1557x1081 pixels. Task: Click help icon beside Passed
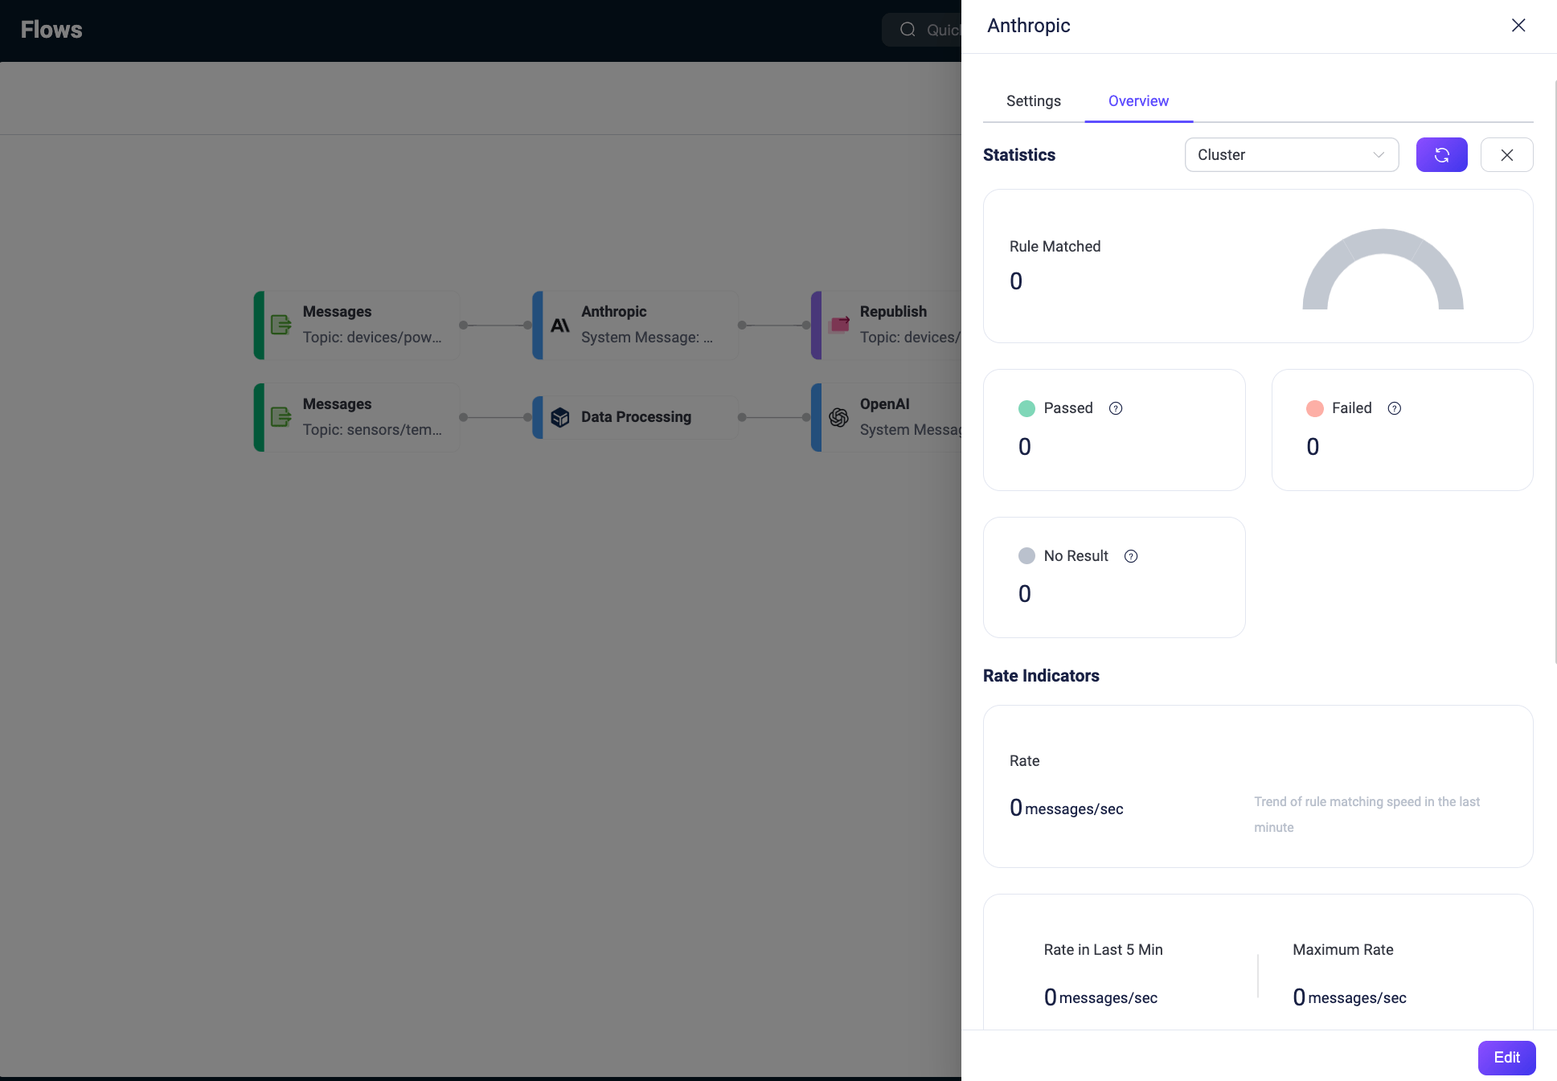[1116, 408]
